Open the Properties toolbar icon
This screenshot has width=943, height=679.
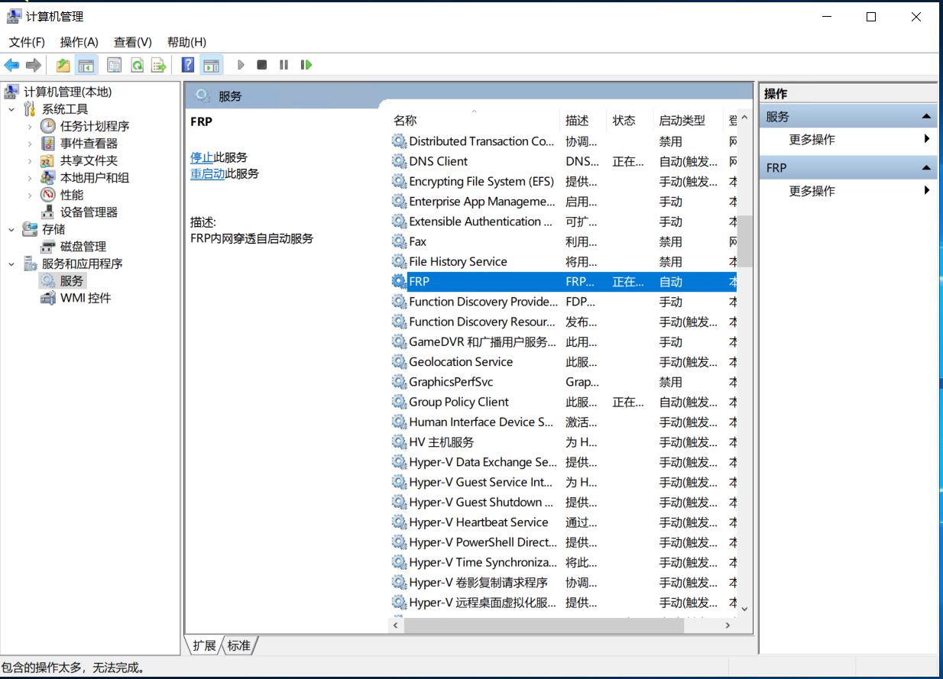[x=115, y=66]
